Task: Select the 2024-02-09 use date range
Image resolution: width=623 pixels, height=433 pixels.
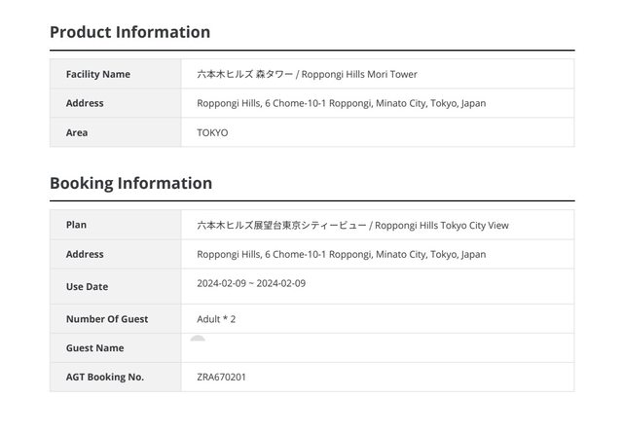Action: tap(250, 283)
